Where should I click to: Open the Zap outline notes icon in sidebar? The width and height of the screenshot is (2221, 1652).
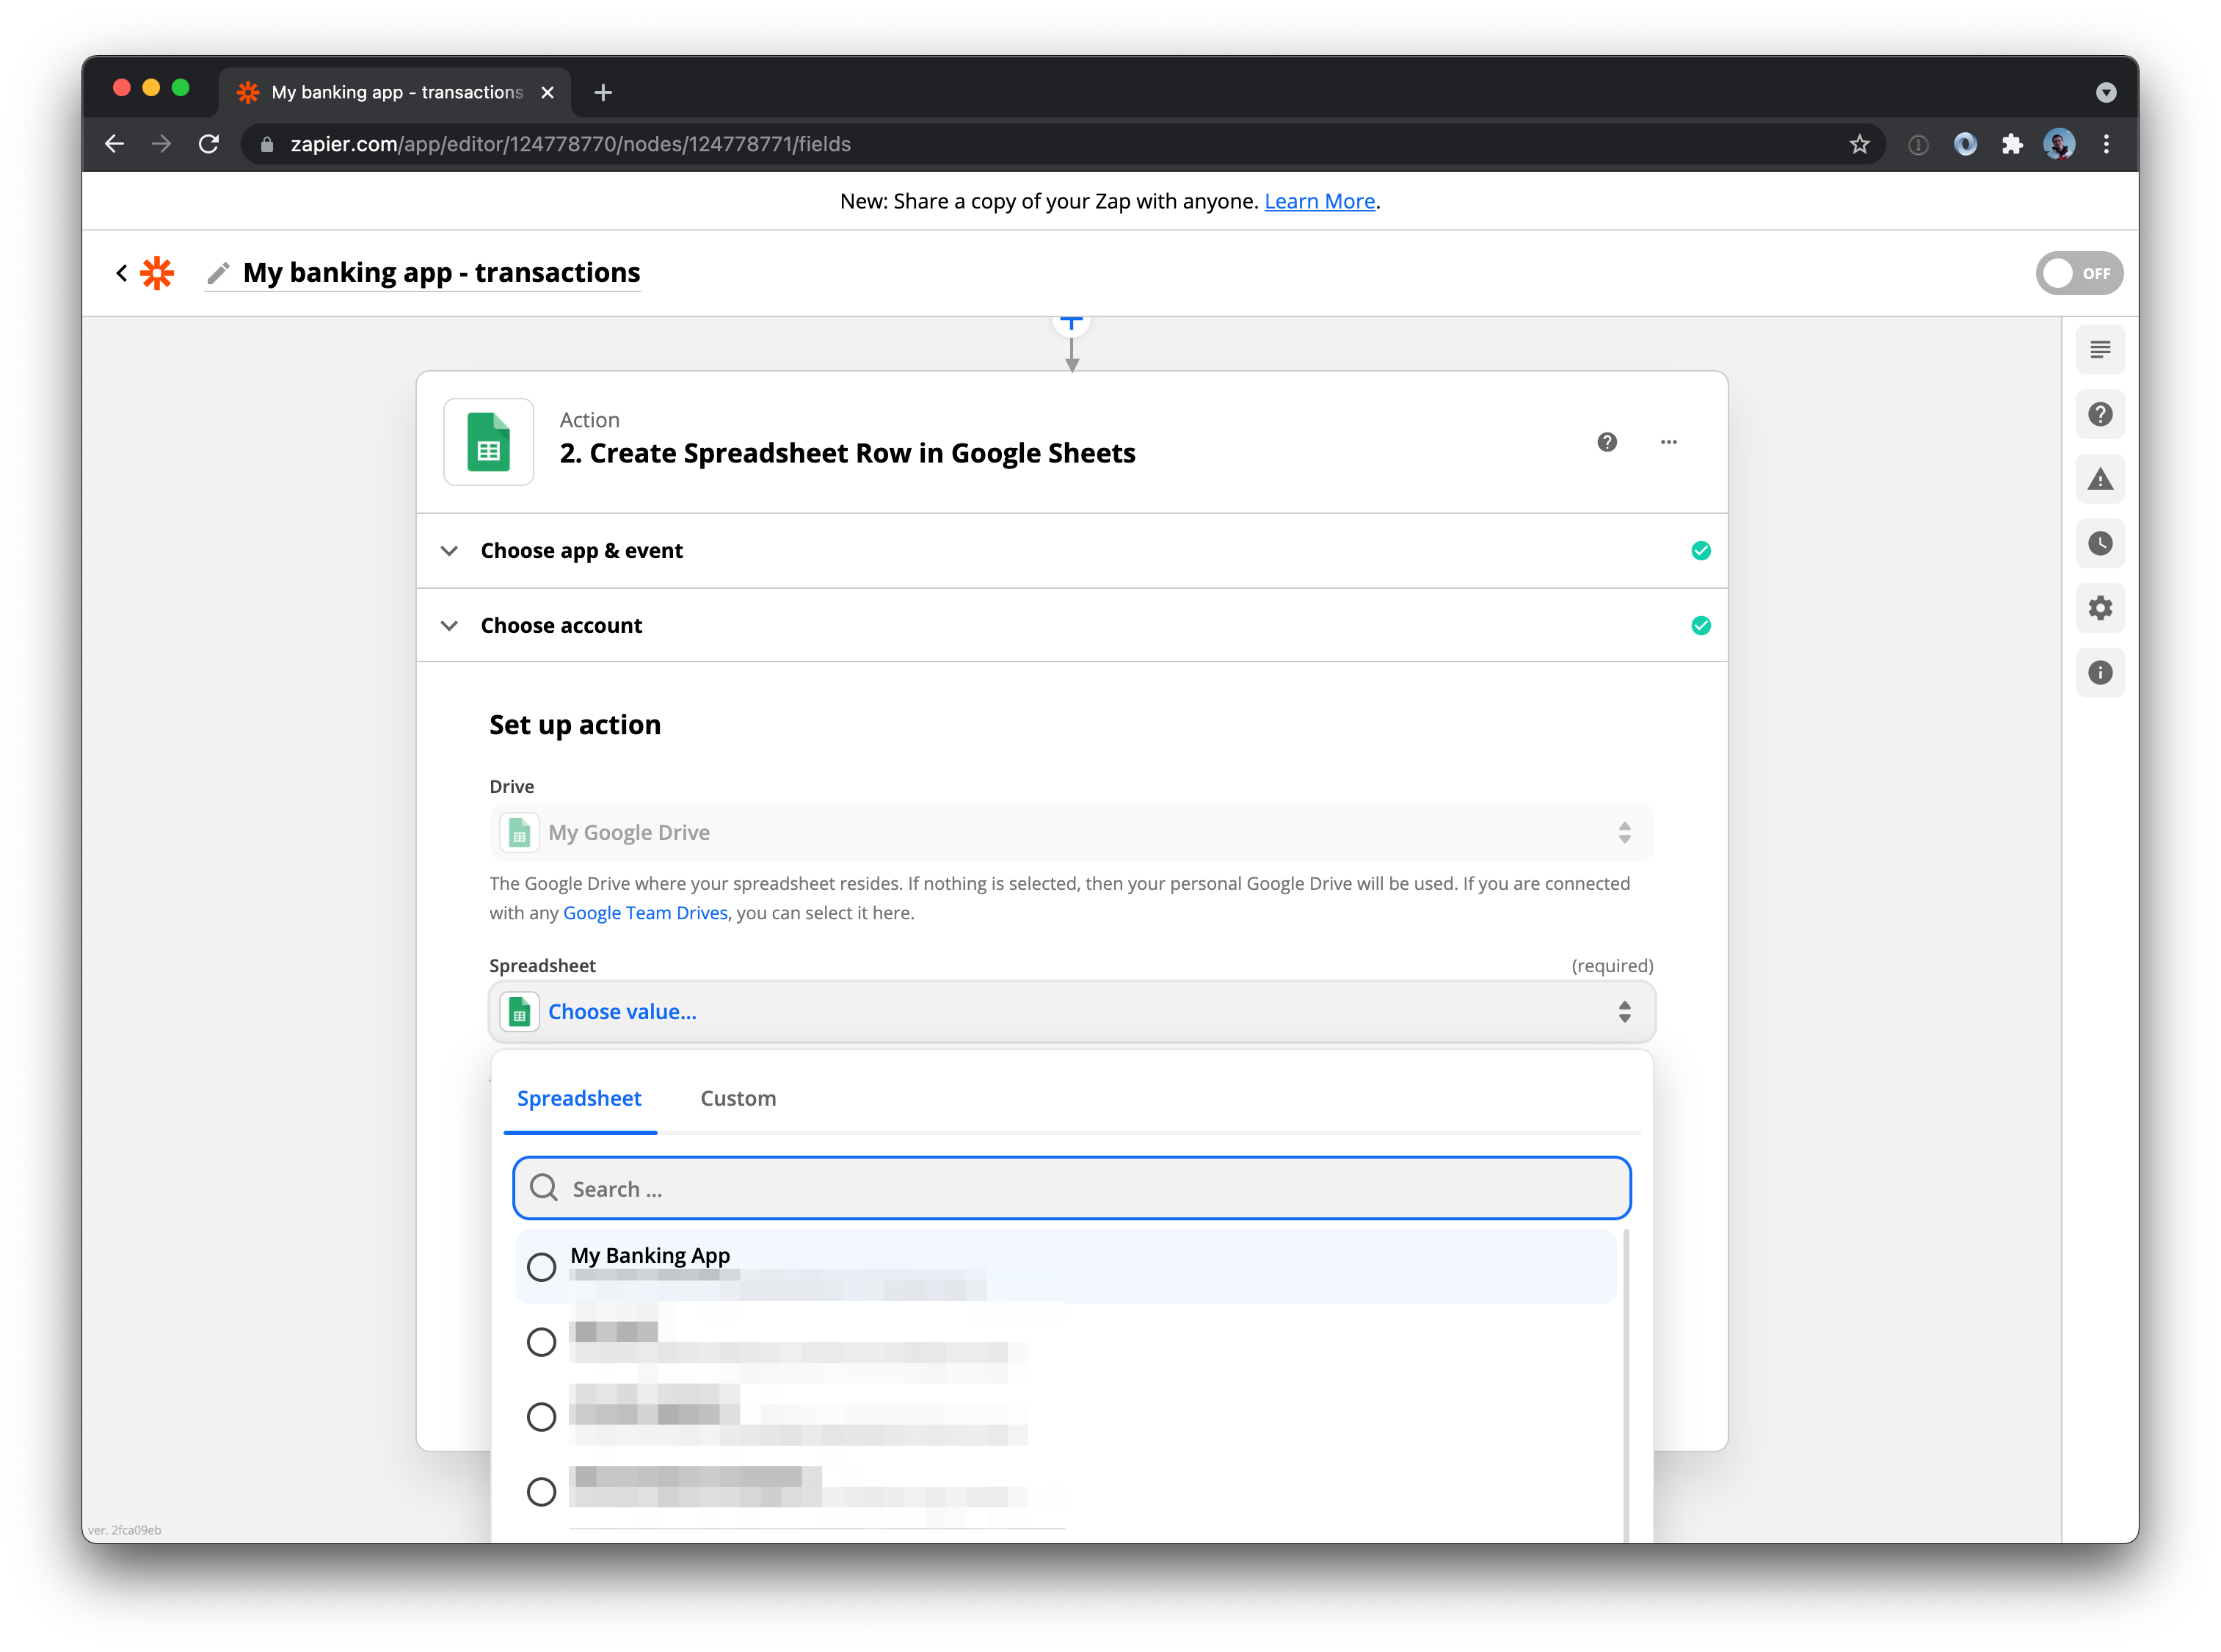click(2099, 350)
